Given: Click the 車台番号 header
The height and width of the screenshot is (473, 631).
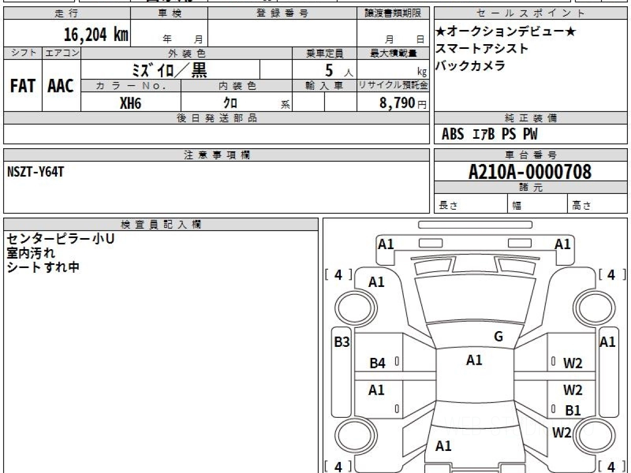Looking at the screenshot, I should (x=531, y=155).
